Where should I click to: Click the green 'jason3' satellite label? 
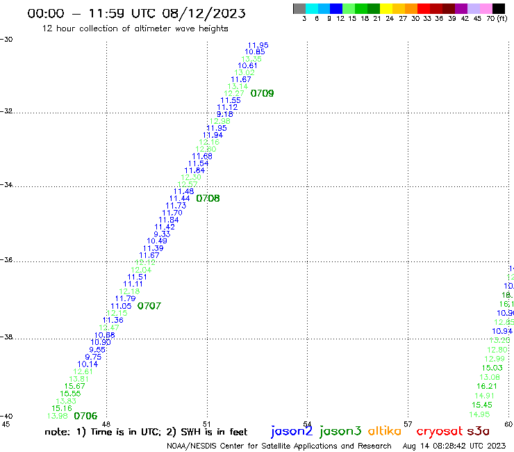pos(340,431)
